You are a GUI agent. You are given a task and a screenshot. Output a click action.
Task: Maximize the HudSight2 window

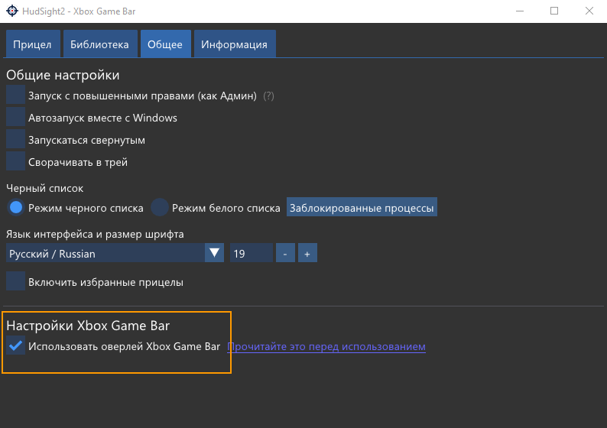click(554, 11)
